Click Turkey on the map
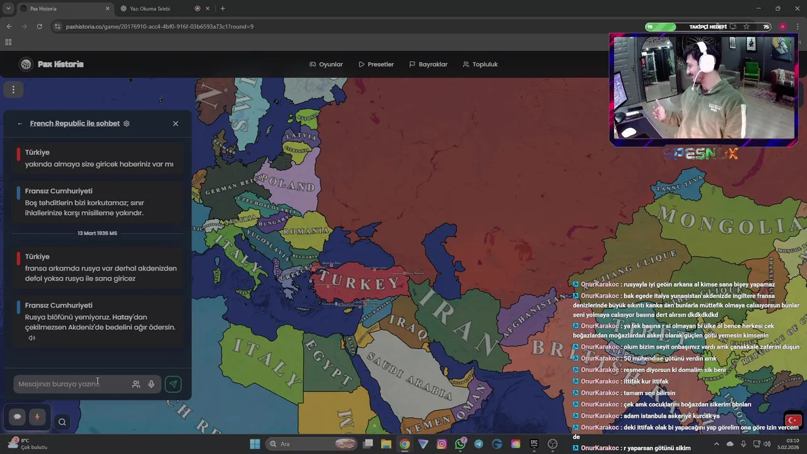The image size is (807, 454). point(359,280)
